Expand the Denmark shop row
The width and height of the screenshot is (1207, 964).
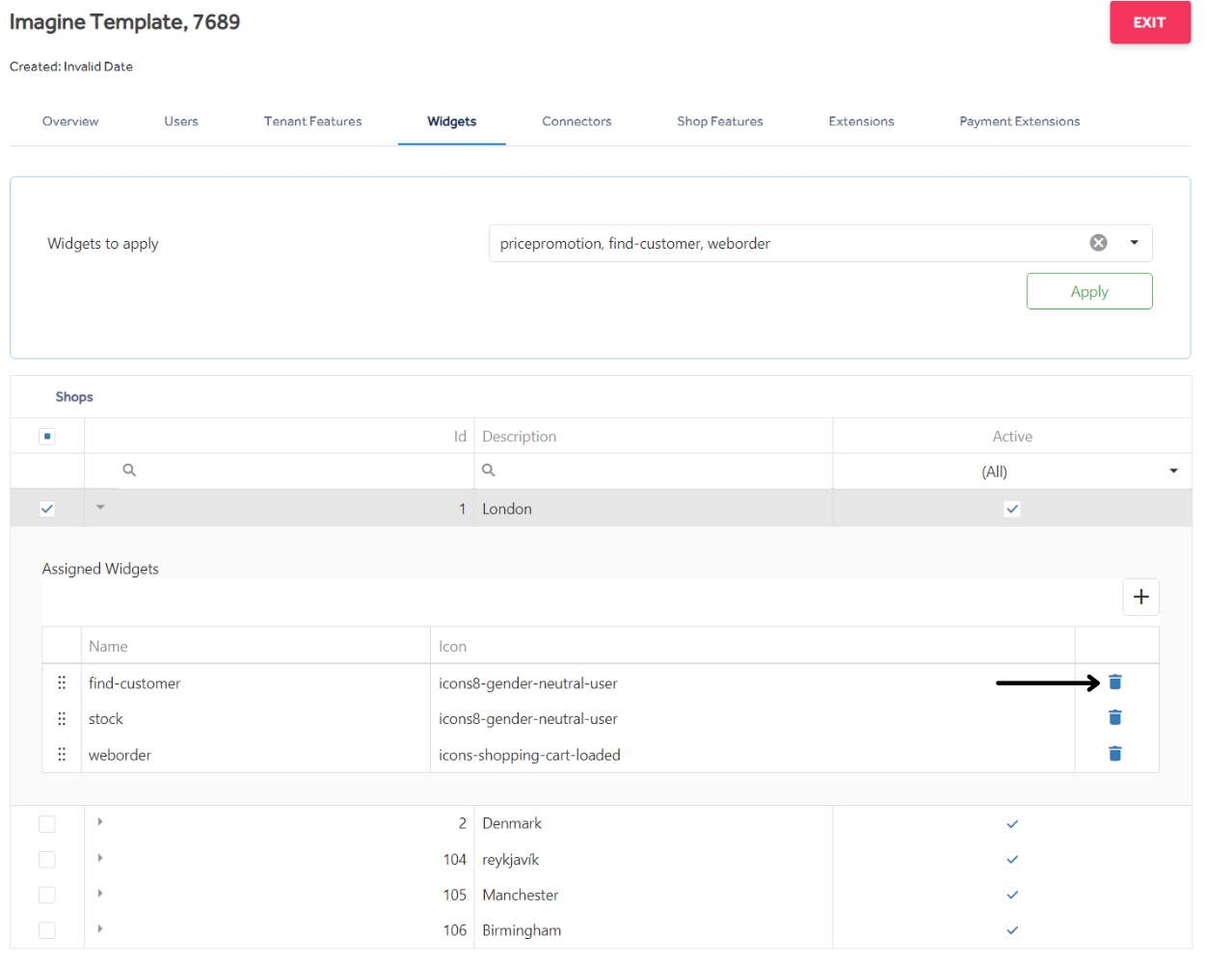point(100,822)
